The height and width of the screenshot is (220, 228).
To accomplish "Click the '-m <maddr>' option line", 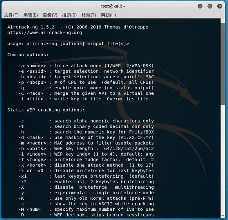I will pyautogui.click(x=86, y=143).
